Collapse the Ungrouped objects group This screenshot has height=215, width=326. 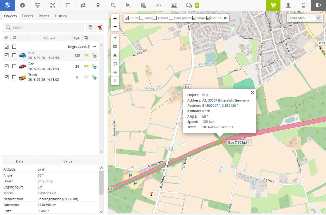95,47
